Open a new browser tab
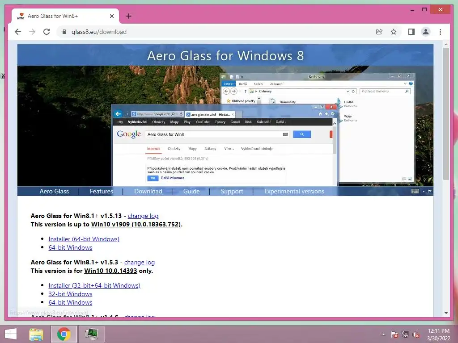458x343 pixels. 128,16
